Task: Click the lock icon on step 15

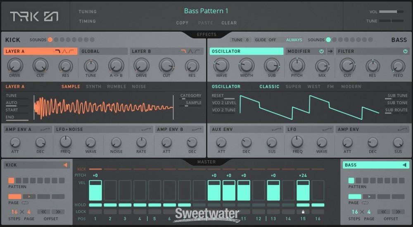Action: (303, 212)
